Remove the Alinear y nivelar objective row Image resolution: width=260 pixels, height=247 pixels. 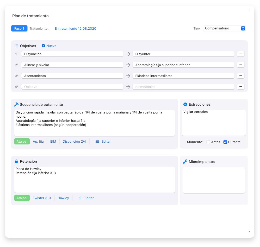click(241, 65)
